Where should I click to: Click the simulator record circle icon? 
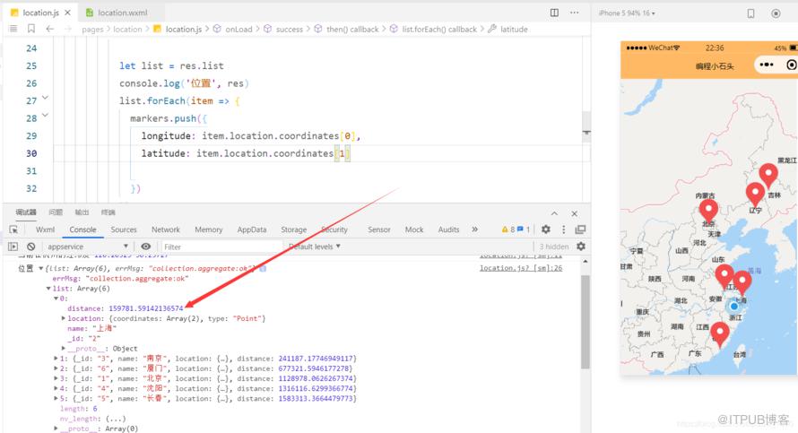coord(776,13)
